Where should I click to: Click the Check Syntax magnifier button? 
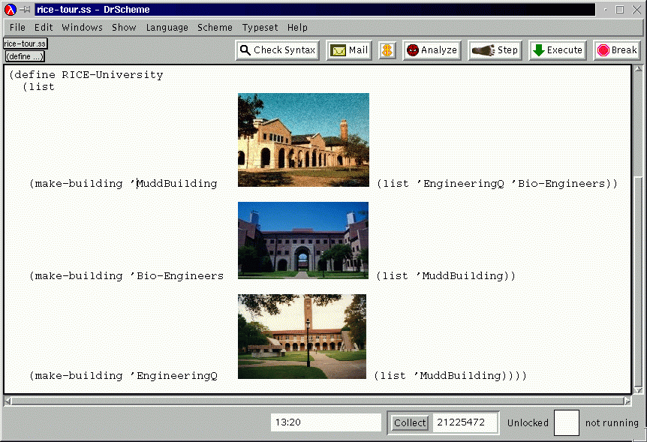277,50
